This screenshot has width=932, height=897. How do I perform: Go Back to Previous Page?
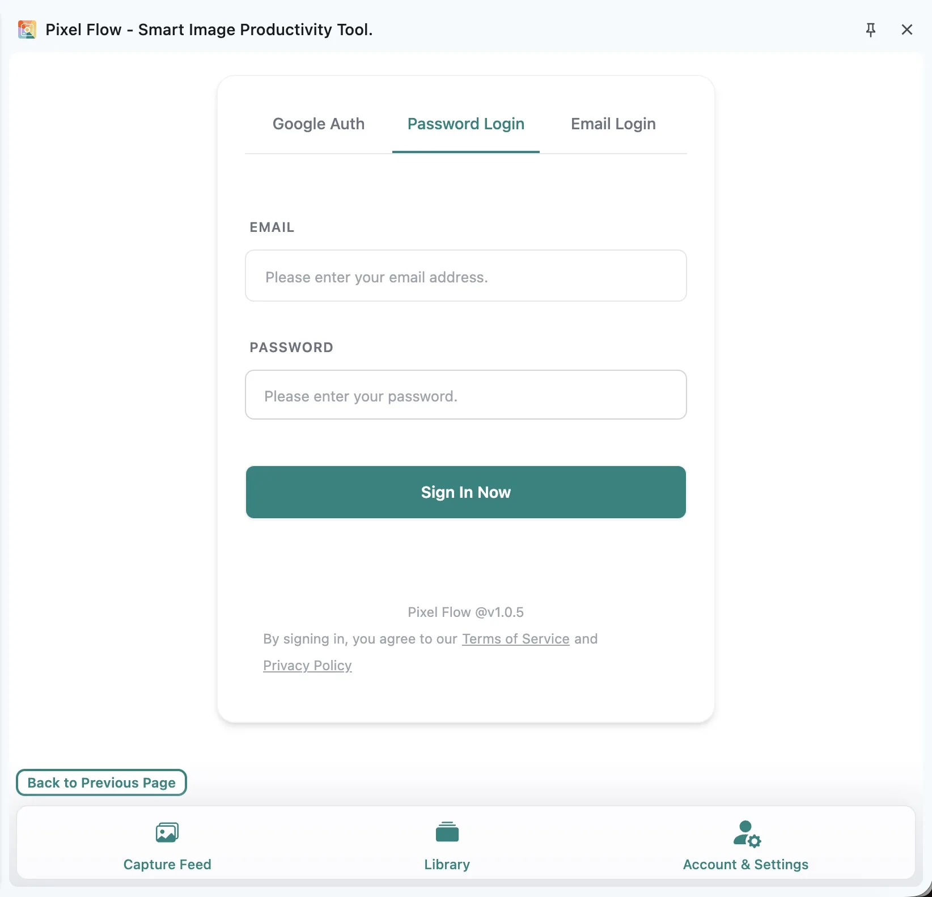101,782
